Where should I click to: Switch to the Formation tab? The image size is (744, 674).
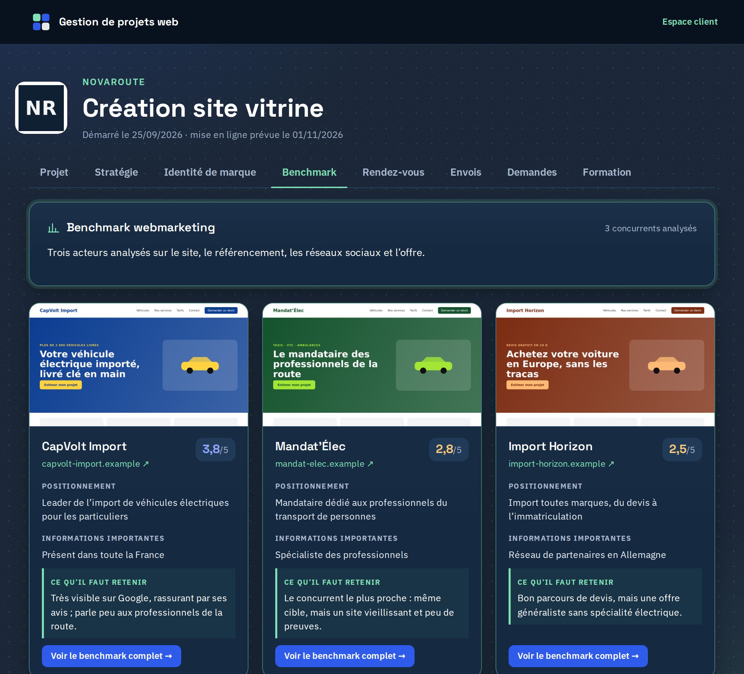click(x=606, y=172)
